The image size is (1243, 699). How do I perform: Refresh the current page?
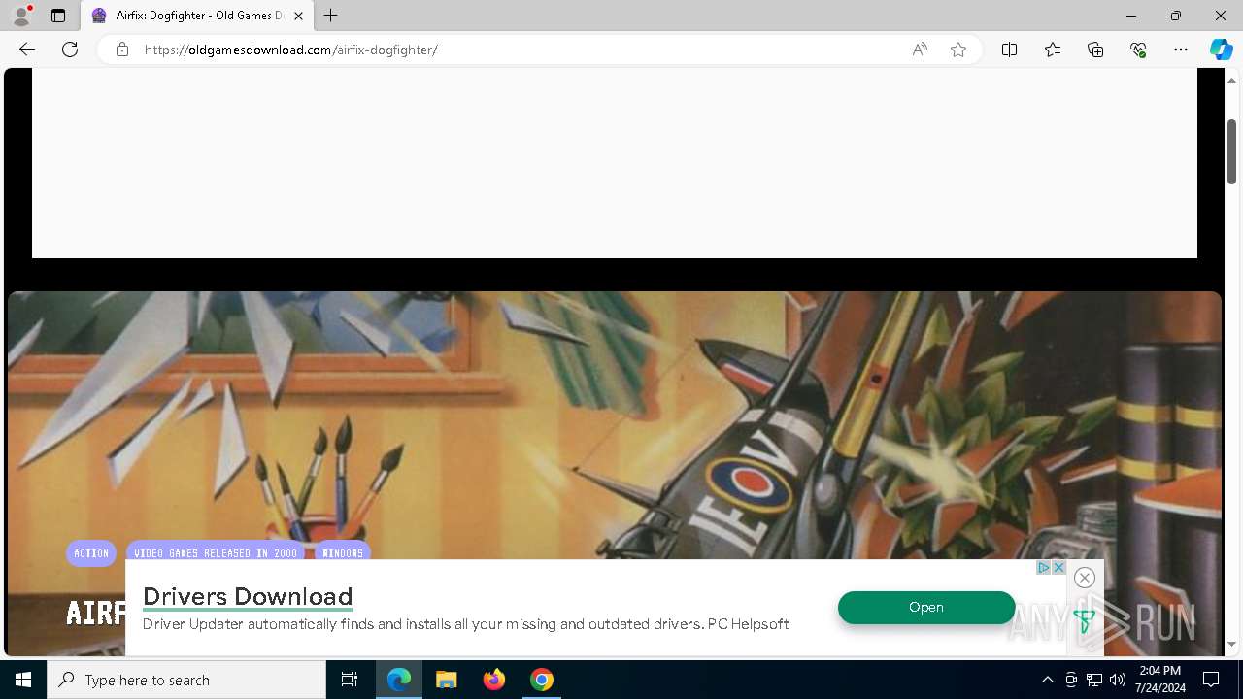point(70,50)
